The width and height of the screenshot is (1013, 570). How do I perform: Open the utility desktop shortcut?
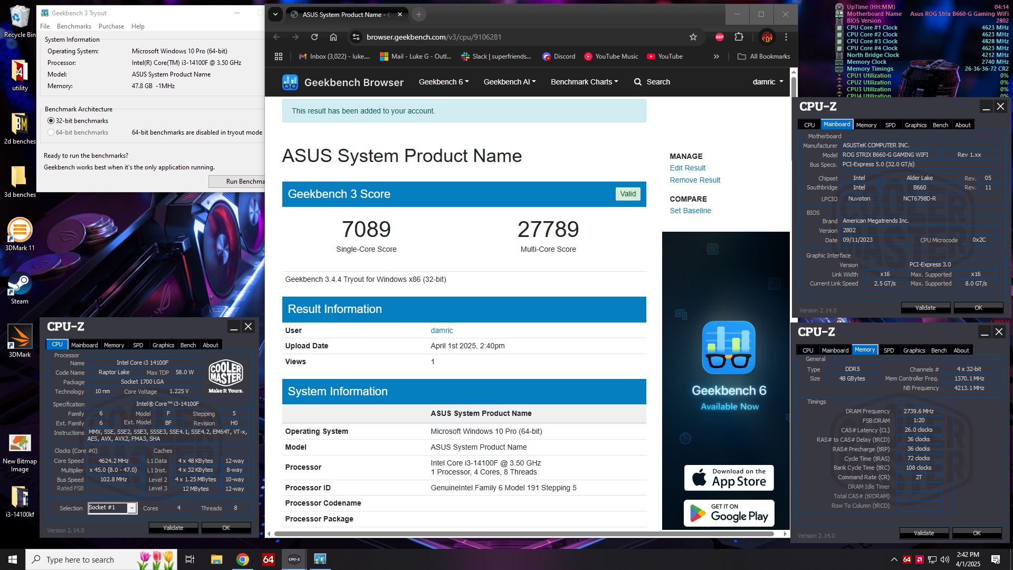click(x=20, y=75)
